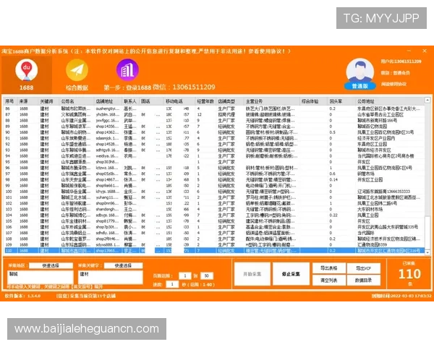This screenshot has height=347, width=434.
Task: Minimize the data analysis window
Action: [409, 51]
